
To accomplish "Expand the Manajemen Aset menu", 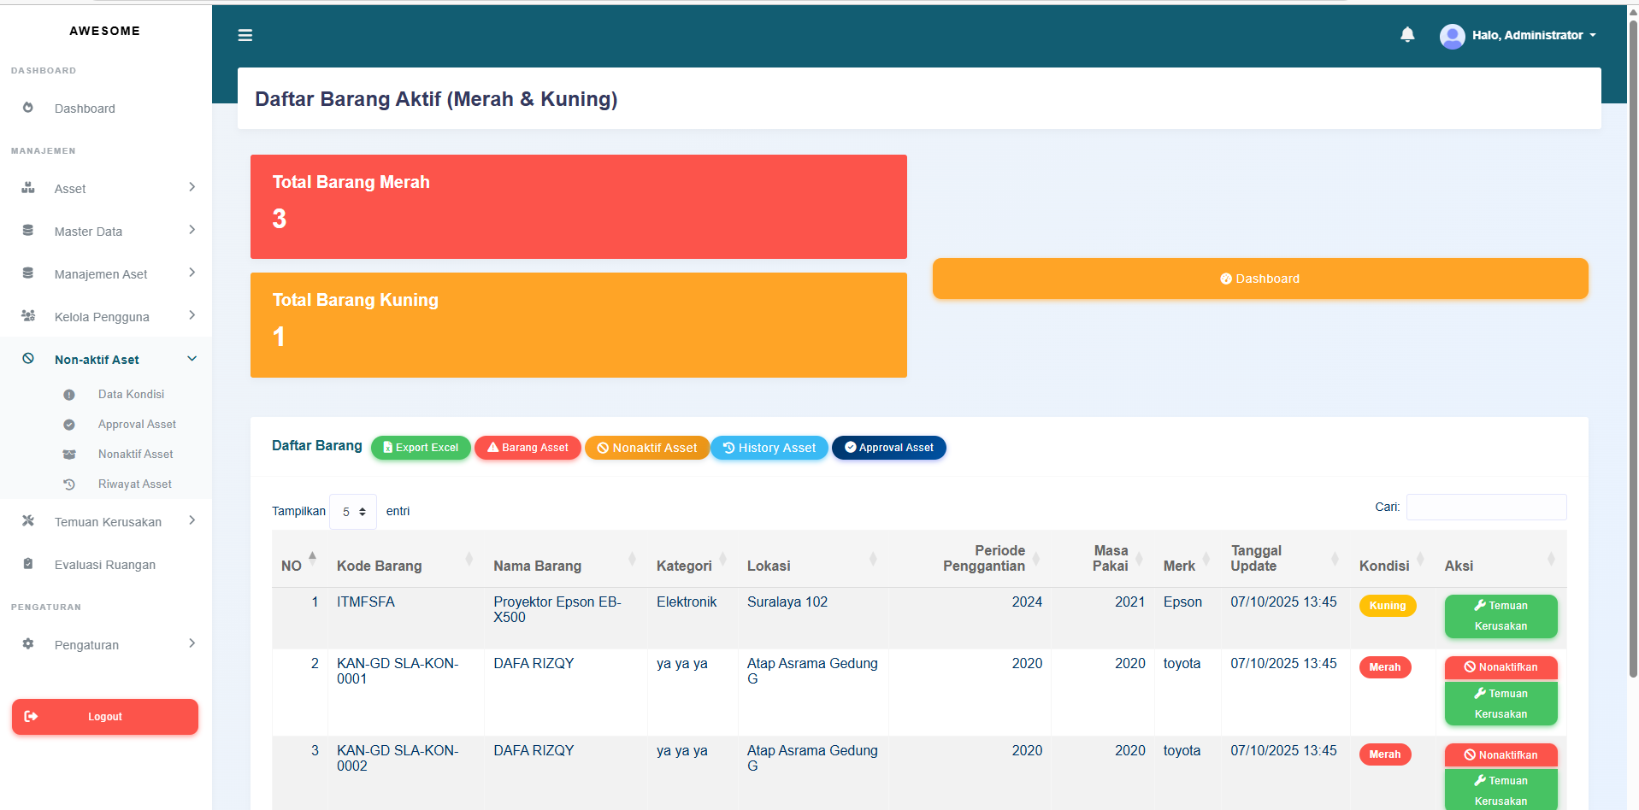I will tap(101, 273).
